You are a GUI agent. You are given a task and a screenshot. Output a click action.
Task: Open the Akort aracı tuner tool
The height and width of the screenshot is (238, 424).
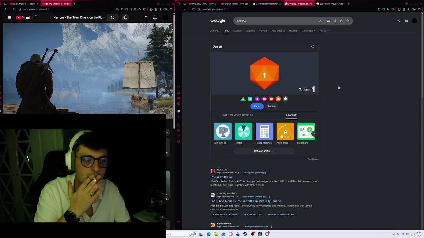coord(285,134)
